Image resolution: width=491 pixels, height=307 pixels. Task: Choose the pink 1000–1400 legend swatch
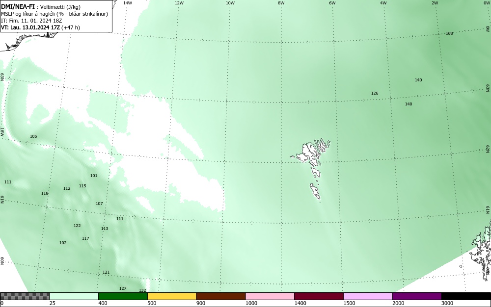pos(270,296)
